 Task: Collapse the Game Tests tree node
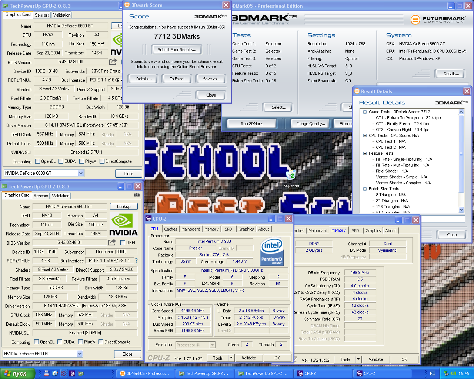[x=365, y=112]
